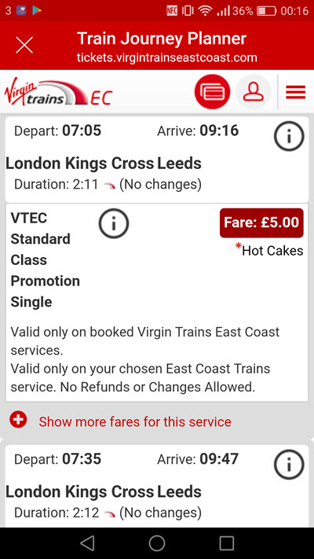Click the Virgin Trains EC logo
Screen dimensions: 314x559
(58, 94)
